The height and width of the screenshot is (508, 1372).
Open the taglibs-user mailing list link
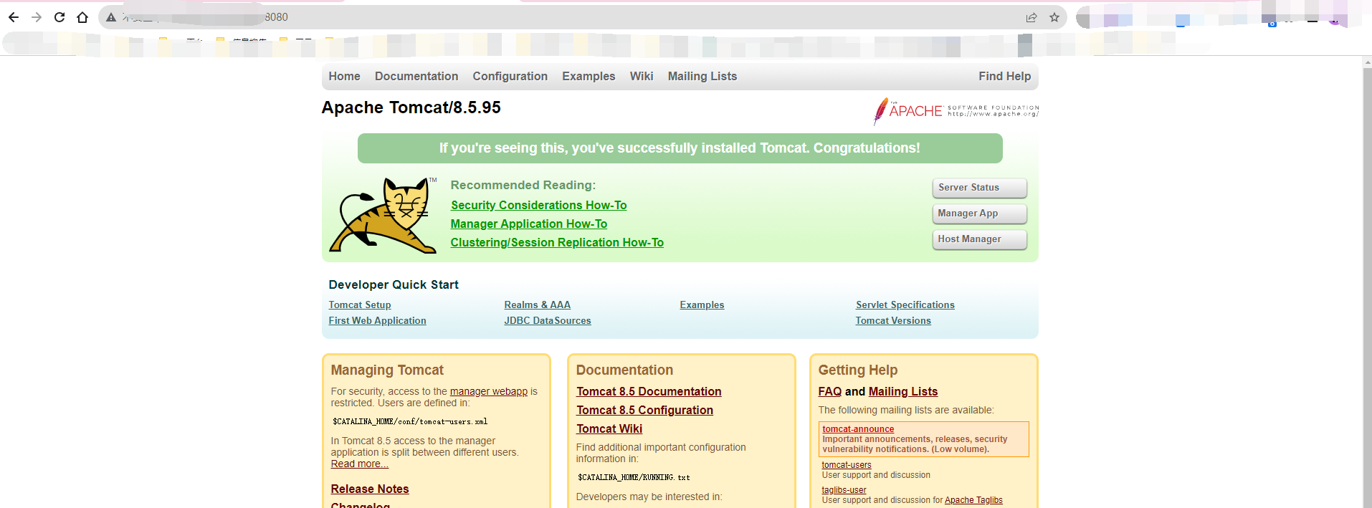(844, 490)
